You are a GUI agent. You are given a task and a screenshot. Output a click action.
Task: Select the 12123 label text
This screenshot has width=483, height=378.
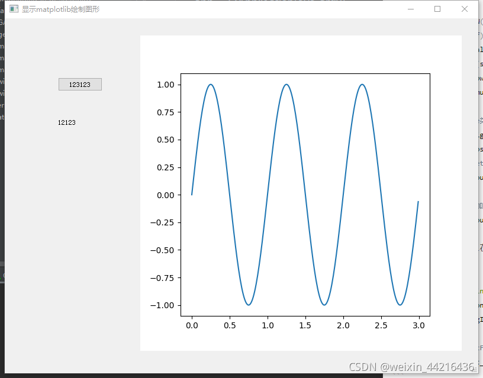coord(67,122)
